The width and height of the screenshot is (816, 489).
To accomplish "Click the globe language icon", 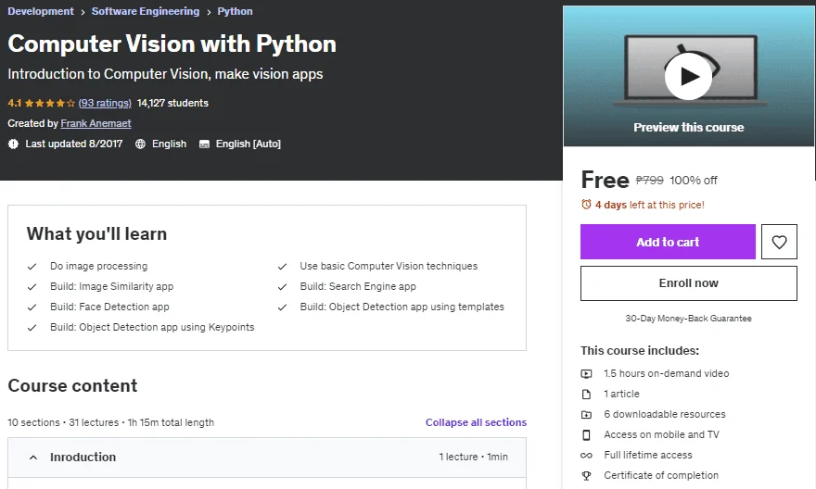I will coord(140,144).
